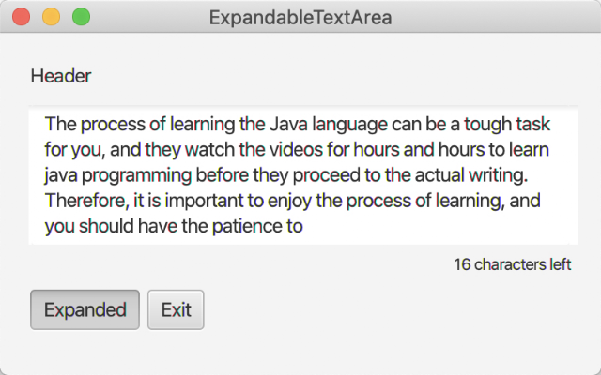
Task: Click the word 'writing.' ending the third line
Action: 498,175
